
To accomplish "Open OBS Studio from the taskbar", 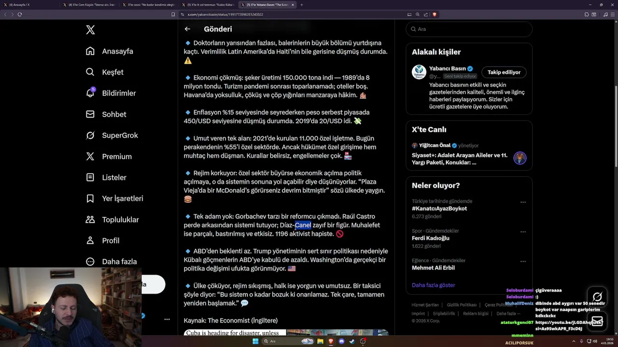I will pos(363,341).
